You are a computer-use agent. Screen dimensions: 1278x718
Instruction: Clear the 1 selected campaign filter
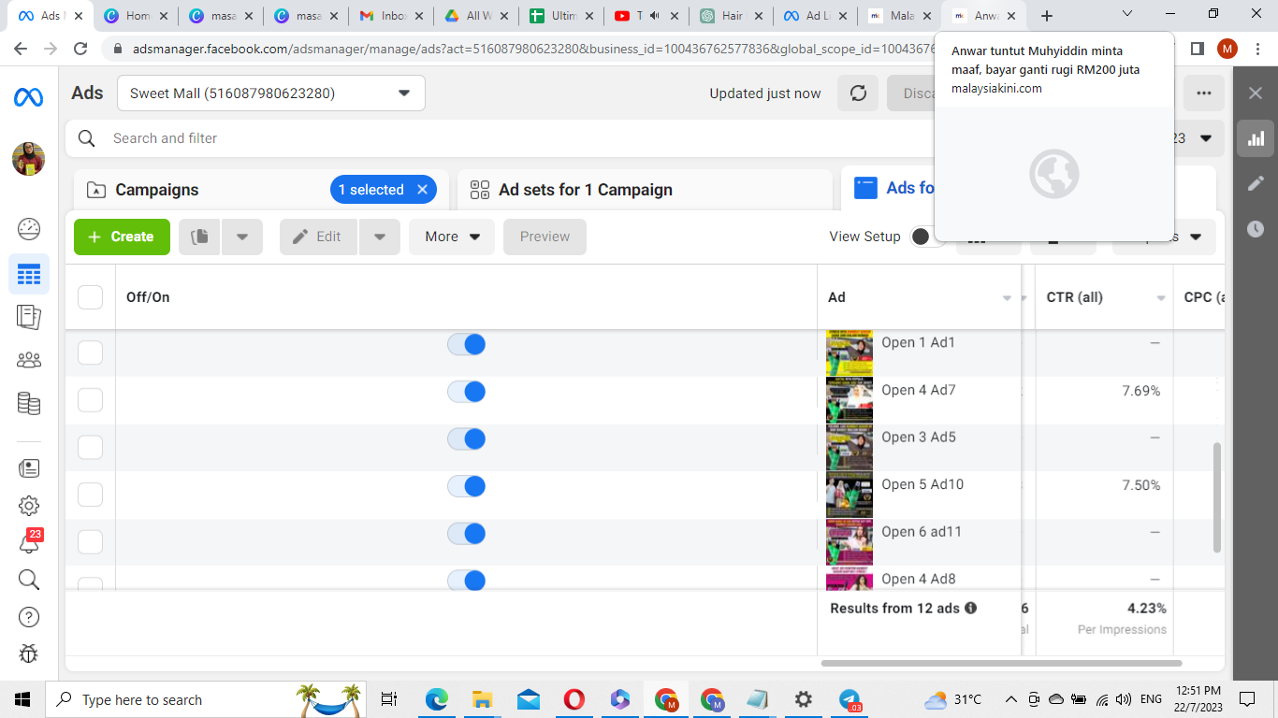[422, 190]
